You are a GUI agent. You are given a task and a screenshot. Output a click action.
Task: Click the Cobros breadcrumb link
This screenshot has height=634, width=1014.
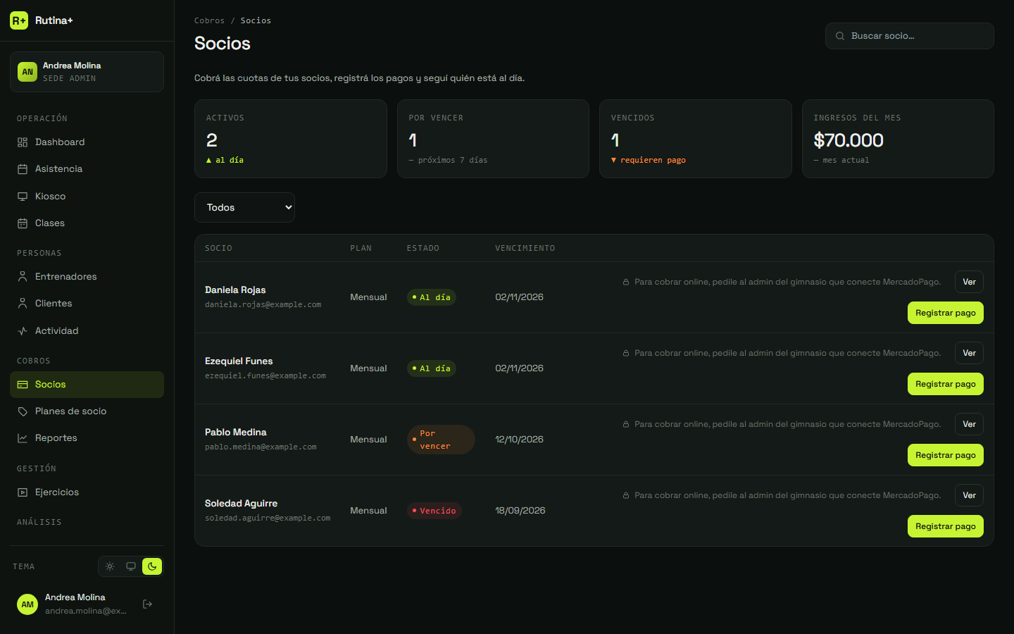pyautogui.click(x=209, y=20)
